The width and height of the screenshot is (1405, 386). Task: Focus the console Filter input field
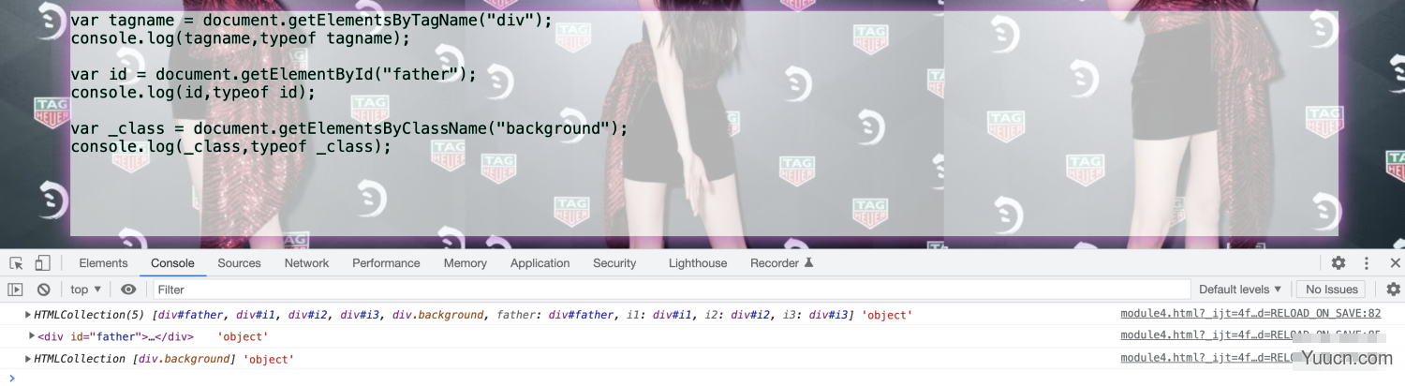click(x=672, y=289)
